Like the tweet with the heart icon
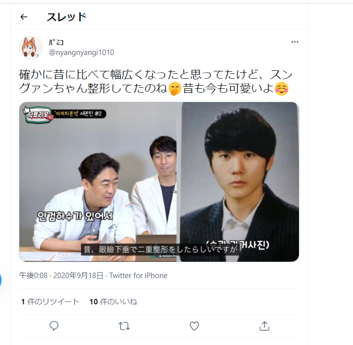This screenshot has width=353, height=345. tap(194, 326)
